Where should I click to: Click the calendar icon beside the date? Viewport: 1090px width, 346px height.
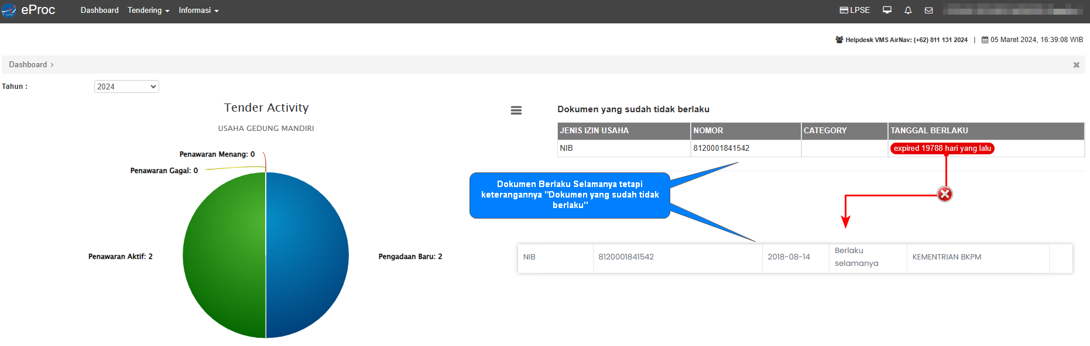click(x=985, y=40)
